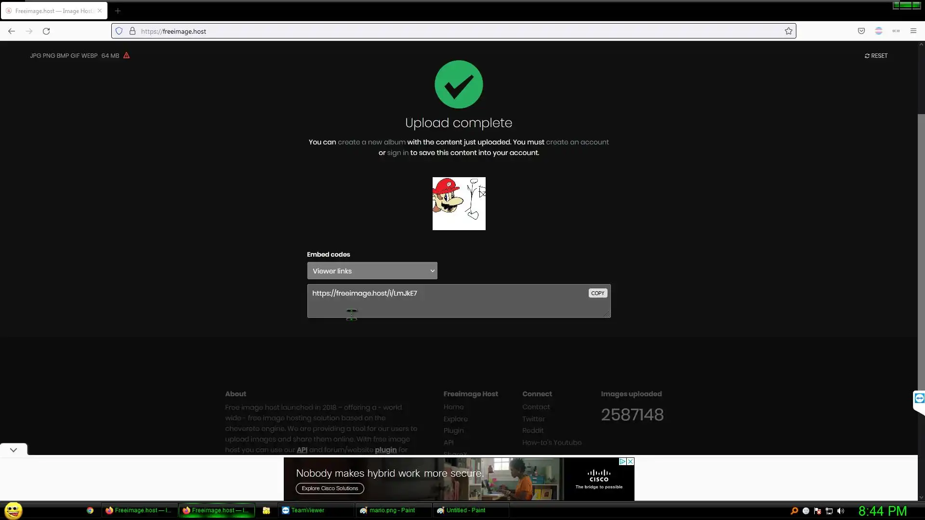Open the Viewer links dropdown
The image size is (925, 520).
tap(372, 271)
